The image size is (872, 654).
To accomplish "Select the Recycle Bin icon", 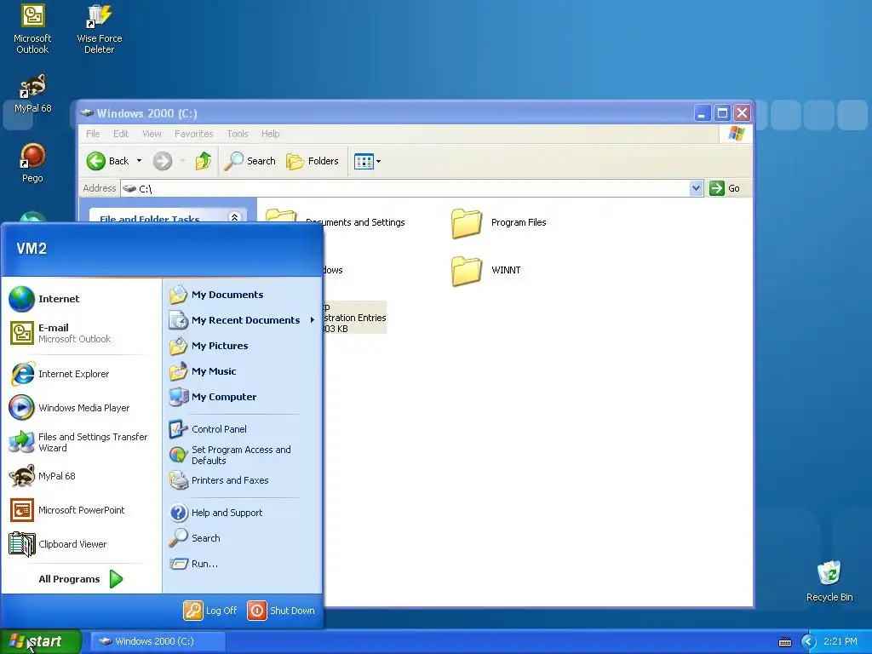I will [829, 581].
